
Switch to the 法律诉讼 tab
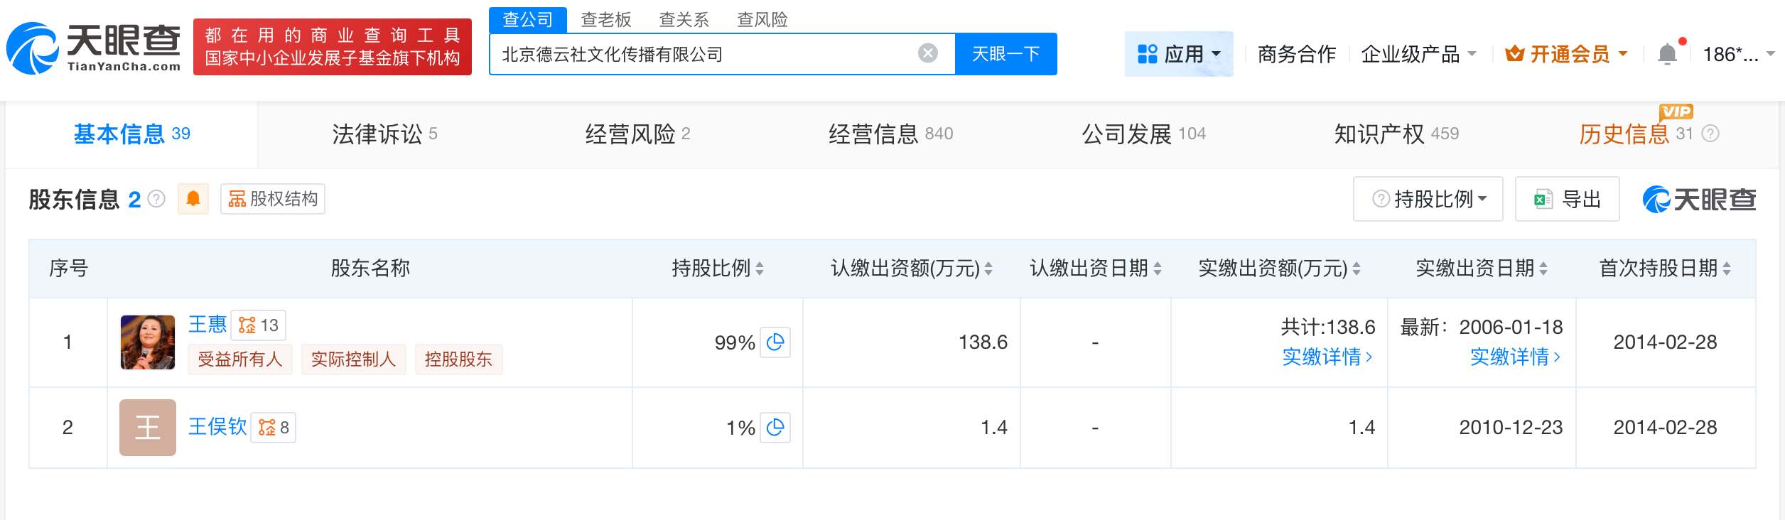pos(384,134)
